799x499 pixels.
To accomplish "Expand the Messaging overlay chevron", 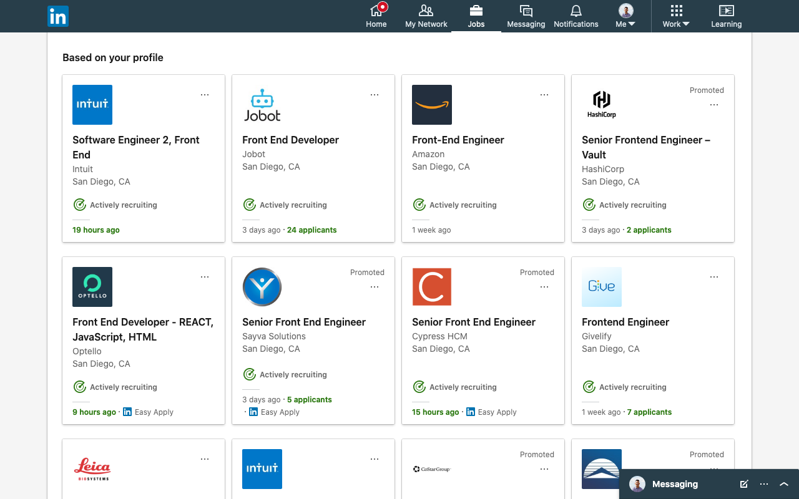I will coord(785,484).
